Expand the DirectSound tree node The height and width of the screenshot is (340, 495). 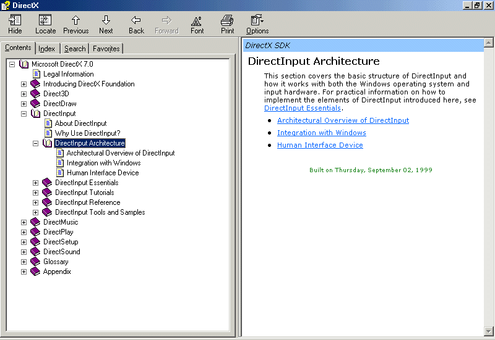tap(24, 252)
